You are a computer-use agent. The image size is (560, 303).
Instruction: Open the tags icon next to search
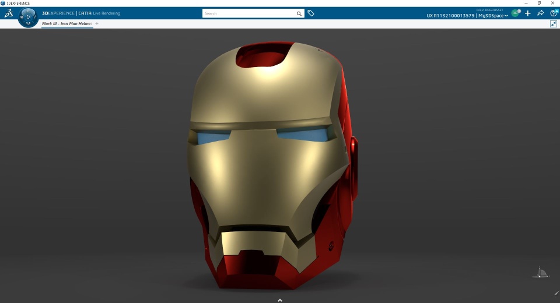(x=311, y=13)
